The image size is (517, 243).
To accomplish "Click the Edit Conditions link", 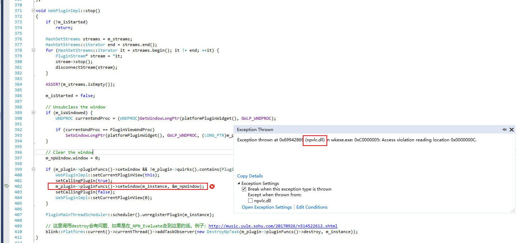I will [312, 207].
